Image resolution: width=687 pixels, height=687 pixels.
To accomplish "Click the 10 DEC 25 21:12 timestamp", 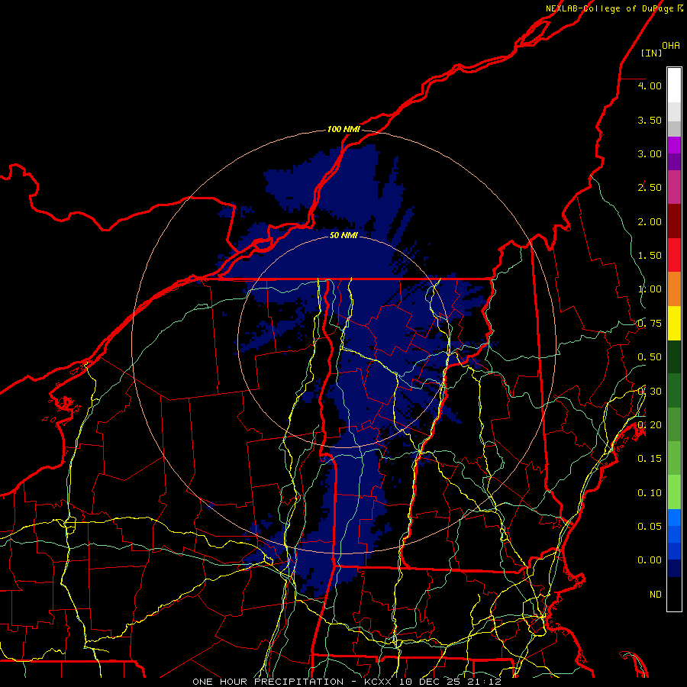I will tap(450, 682).
